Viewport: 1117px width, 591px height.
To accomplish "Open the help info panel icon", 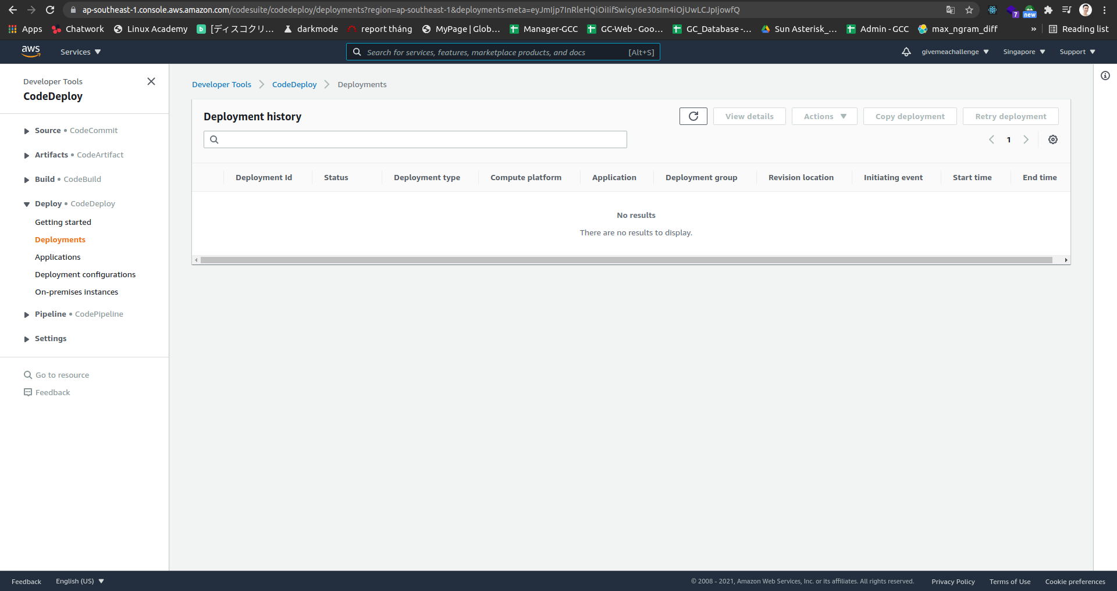I will point(1106,76).
